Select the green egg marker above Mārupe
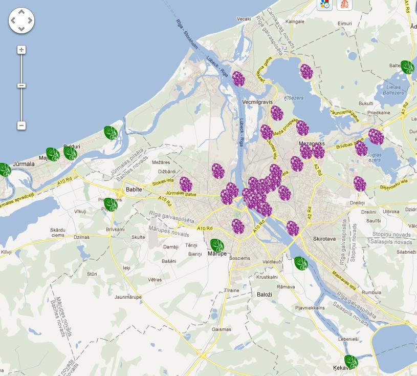This screenshot has width=417, height=376. (217, 245)
